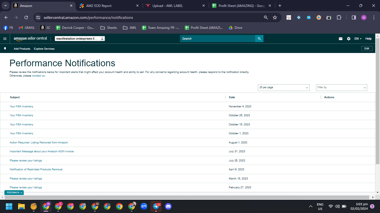
Task: Click the Help link in the header
Action: point(368,39)
